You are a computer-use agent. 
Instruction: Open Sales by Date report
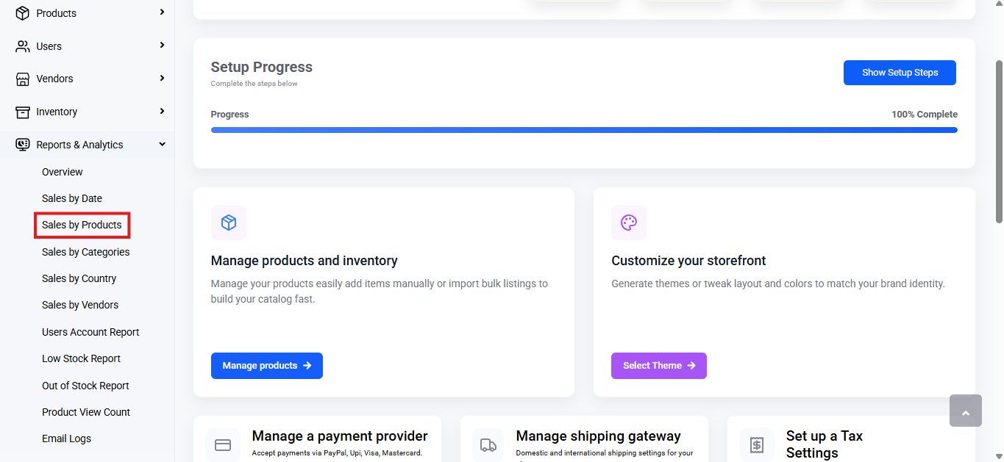click(x=72, y=198)
